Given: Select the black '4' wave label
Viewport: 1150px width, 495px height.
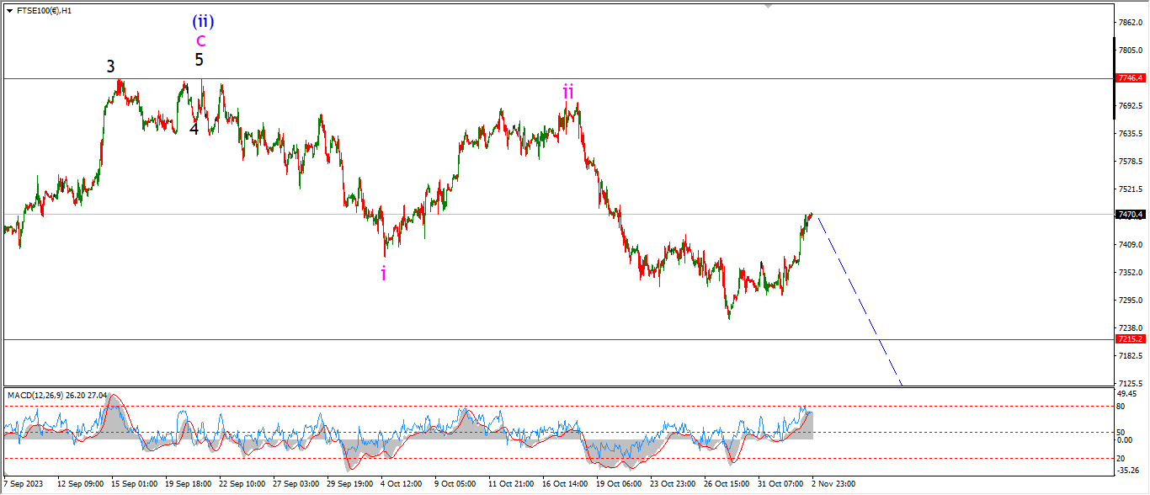Looking at the screenshot, I should click(194, 129).
